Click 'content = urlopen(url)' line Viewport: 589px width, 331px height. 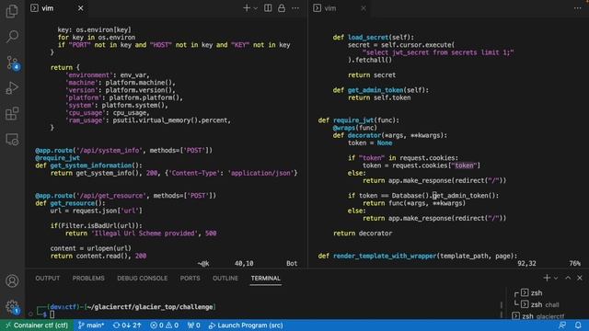91,248
